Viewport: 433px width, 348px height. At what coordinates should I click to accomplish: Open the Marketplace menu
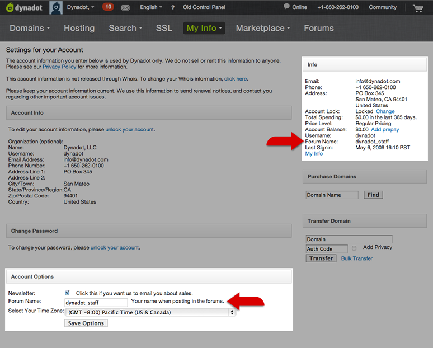(263, 28)
